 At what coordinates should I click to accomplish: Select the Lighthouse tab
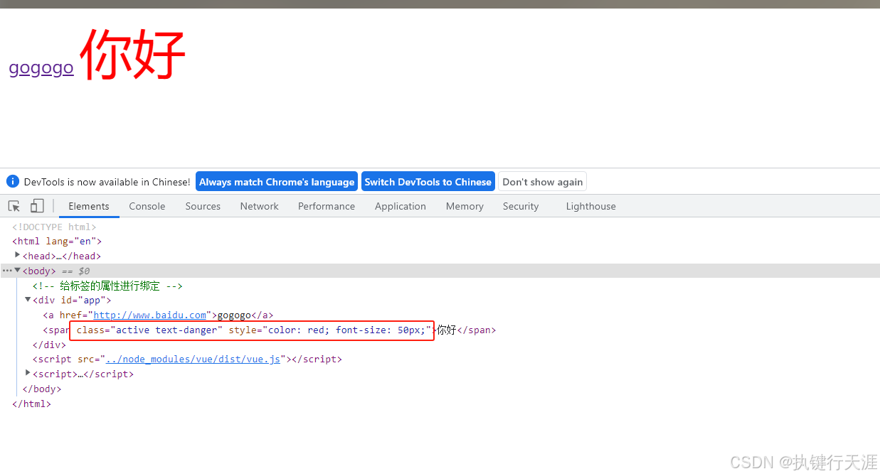click(590, 206)
